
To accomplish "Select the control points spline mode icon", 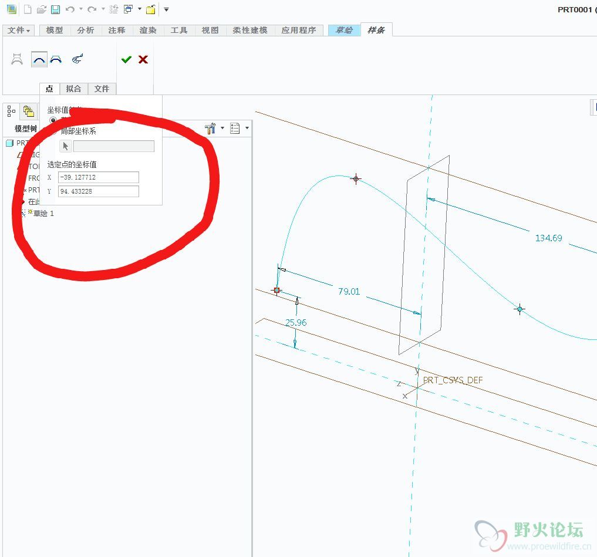I will 56,59.
